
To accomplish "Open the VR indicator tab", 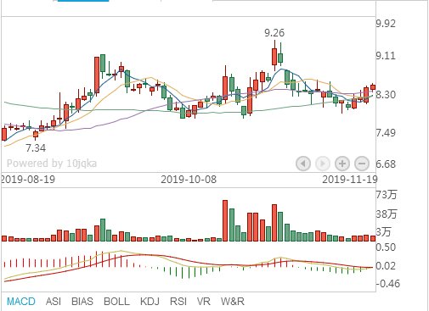I will pos(204,301).
